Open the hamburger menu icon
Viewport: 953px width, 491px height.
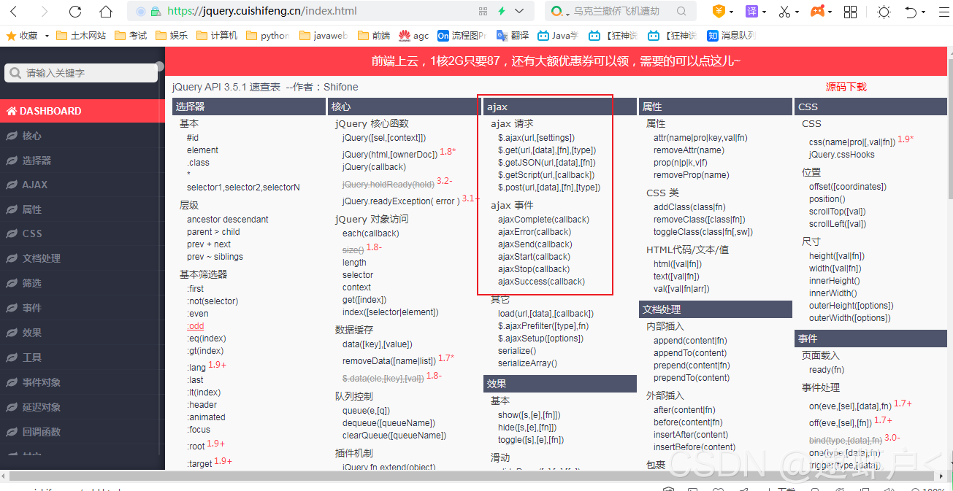tap(943, 12)
